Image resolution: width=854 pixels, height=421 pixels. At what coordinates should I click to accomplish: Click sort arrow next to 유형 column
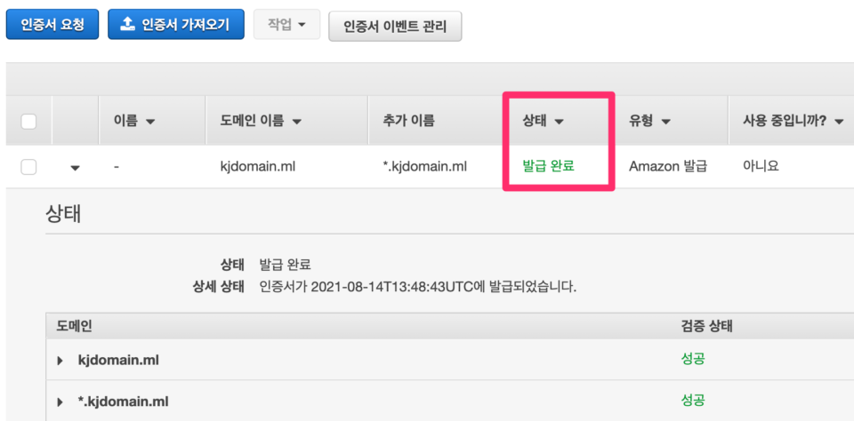coord(665,122)
